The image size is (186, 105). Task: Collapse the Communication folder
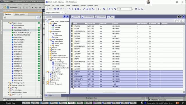coord(49,32)
